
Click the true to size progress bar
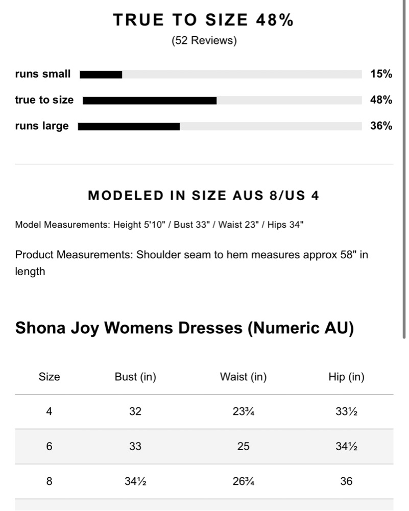[x=222, y=101]
